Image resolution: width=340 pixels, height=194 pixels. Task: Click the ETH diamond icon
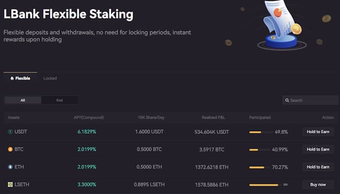coord(10,167)
